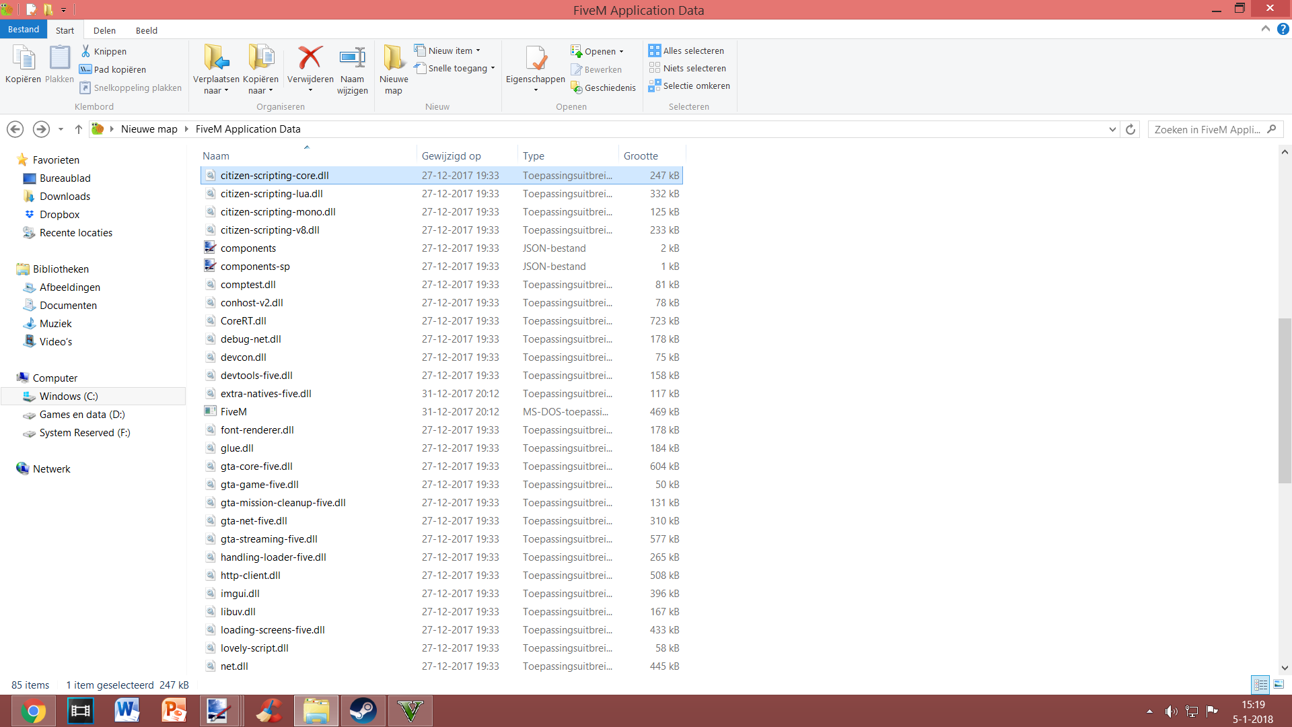1292x727 pixels.
Task: Switch to details view layout
Action: tap(1260, 685)
